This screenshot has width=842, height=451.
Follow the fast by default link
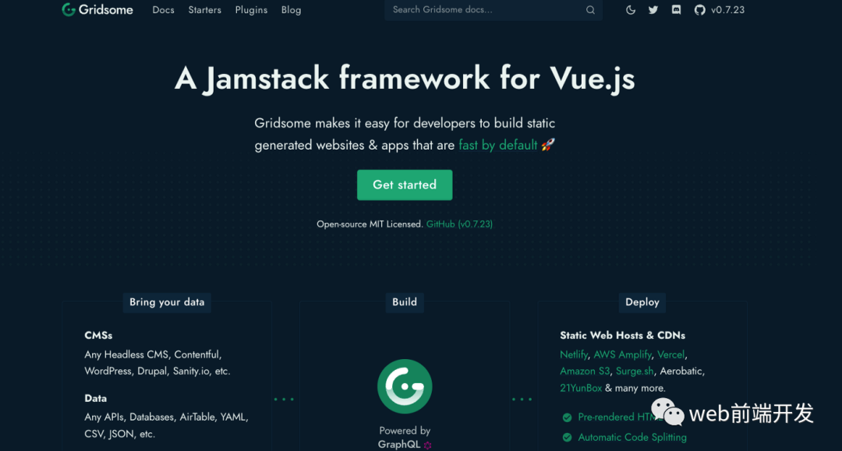497,145
